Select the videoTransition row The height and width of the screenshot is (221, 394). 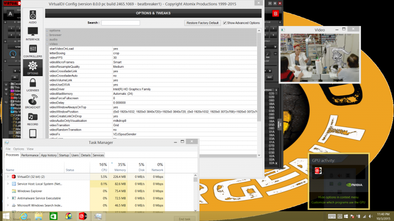point(153,125)
